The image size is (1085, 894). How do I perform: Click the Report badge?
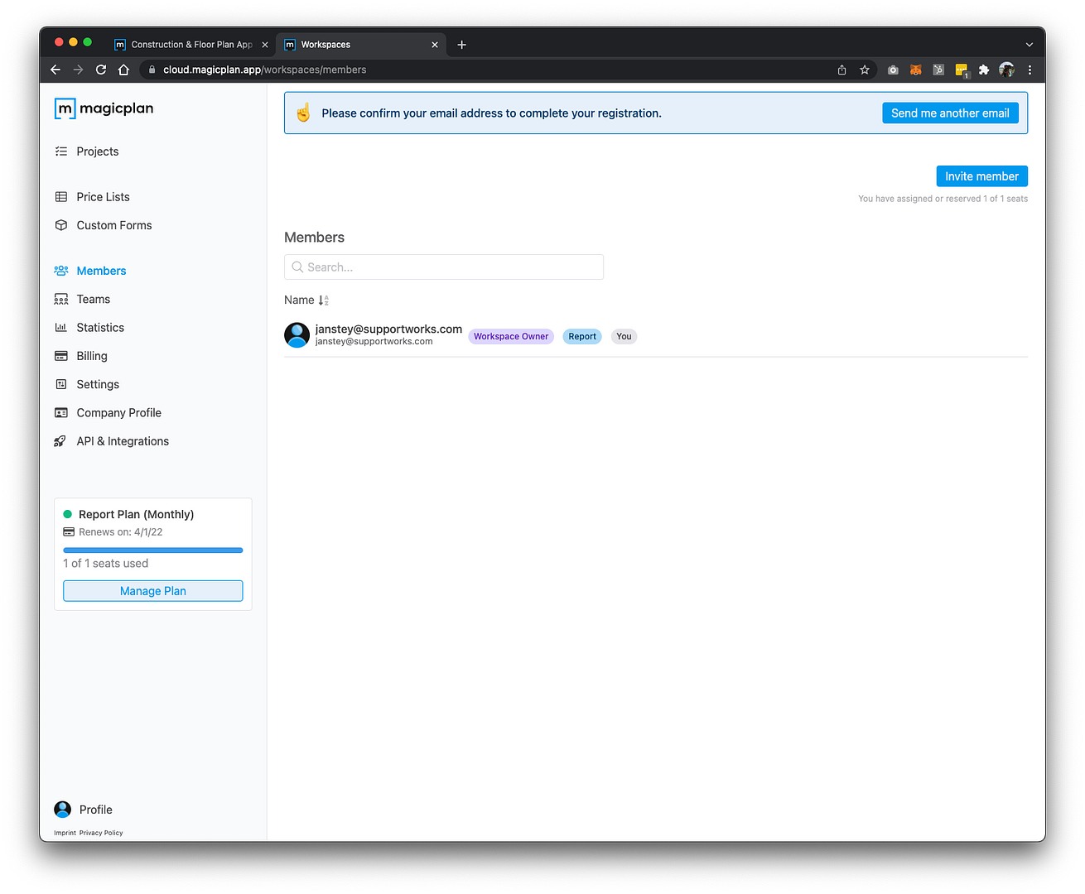tap(582, 336)
